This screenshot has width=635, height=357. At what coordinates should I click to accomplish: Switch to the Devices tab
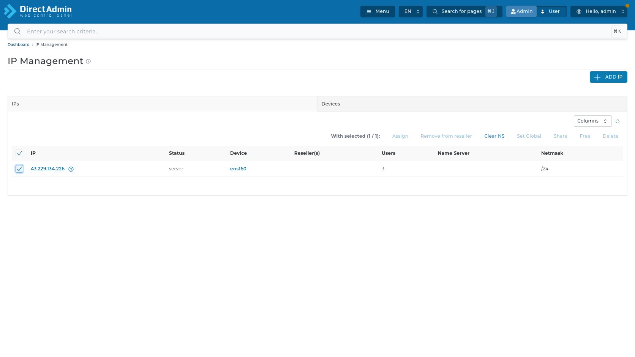pos(472,104)
